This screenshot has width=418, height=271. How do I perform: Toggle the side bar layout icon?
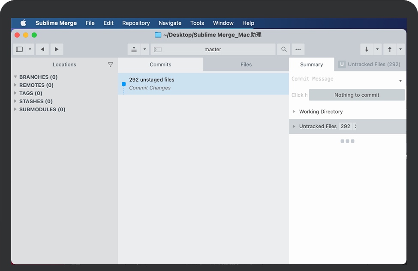click(x=19, y=49)
